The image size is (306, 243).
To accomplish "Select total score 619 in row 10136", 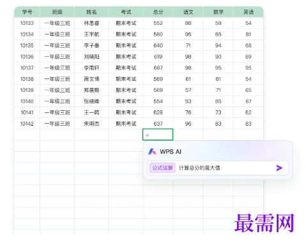I will [158, 57].
